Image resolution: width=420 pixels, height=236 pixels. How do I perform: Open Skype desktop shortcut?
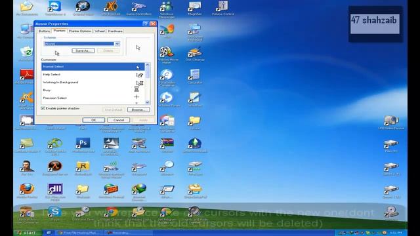pos(55,214)
